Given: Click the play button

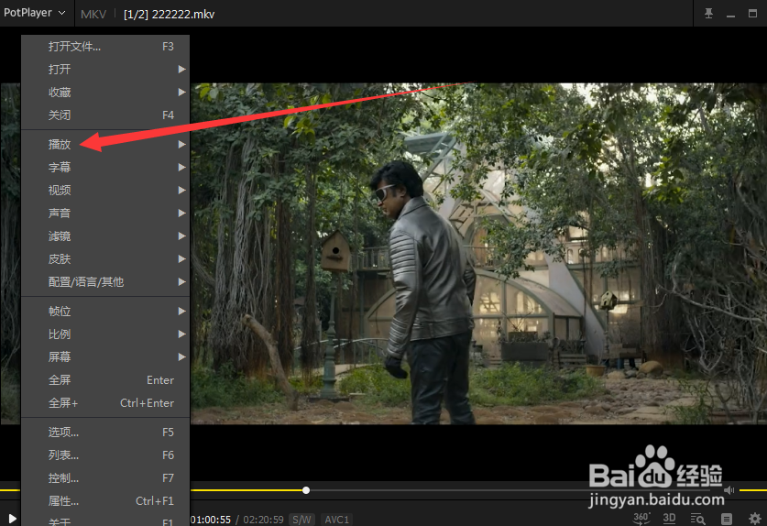Looking at the screenshot, I should coord(12,519).
